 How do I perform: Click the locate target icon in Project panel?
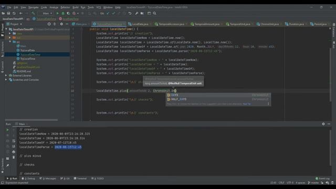coord(49,24)
